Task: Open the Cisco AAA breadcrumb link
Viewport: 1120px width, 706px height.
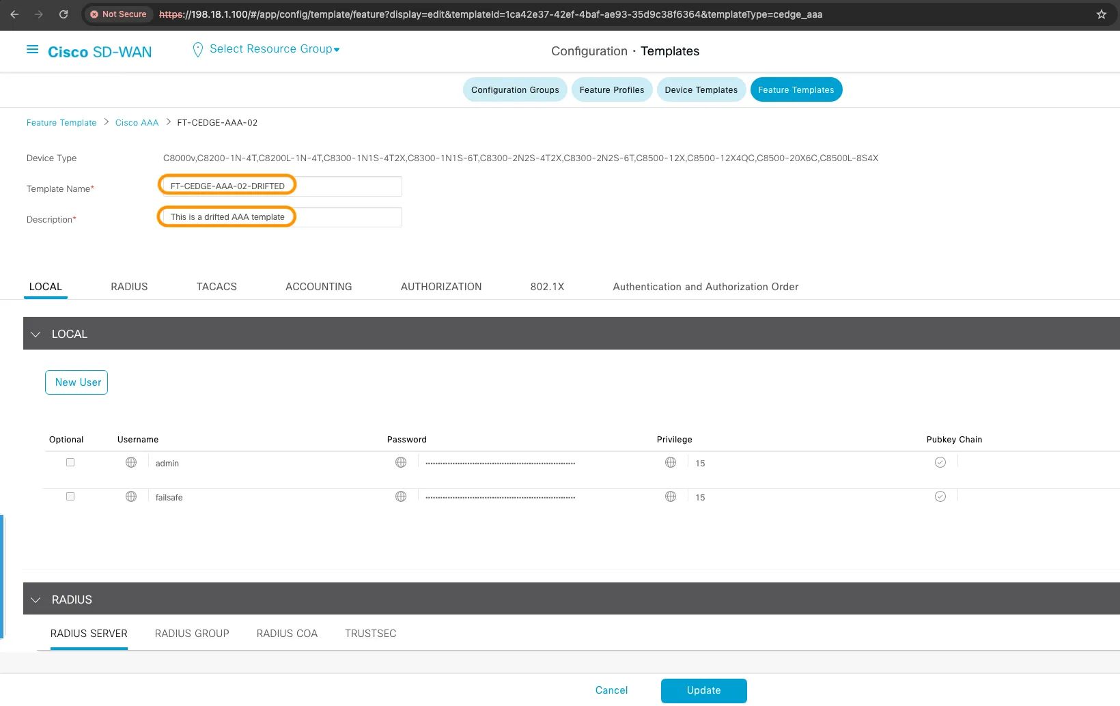Action: pyautogui.click(x=137, y=122)
